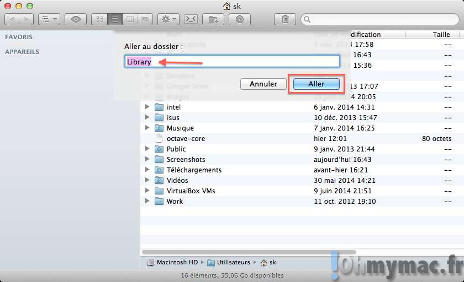
Task: Switch to icon view in toolbar
Action: 100,19
